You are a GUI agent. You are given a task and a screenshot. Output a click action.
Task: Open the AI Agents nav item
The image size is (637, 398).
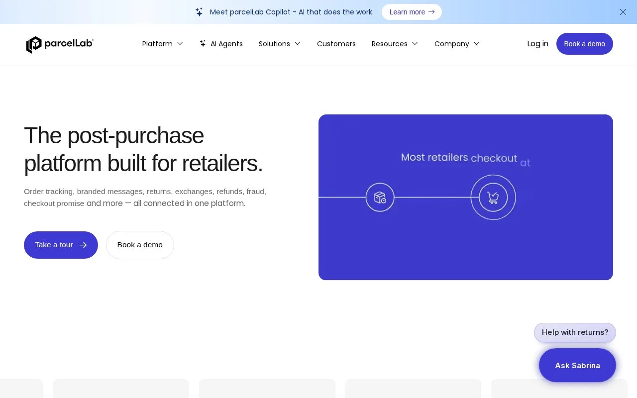point(221,44)
